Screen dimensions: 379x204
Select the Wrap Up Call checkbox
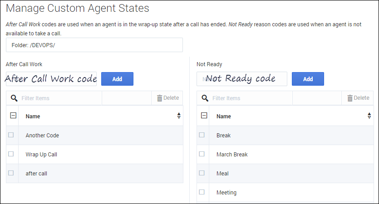11,154
